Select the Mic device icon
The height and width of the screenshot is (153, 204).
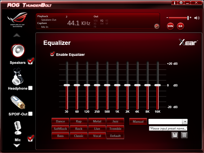tap(18, 128)
